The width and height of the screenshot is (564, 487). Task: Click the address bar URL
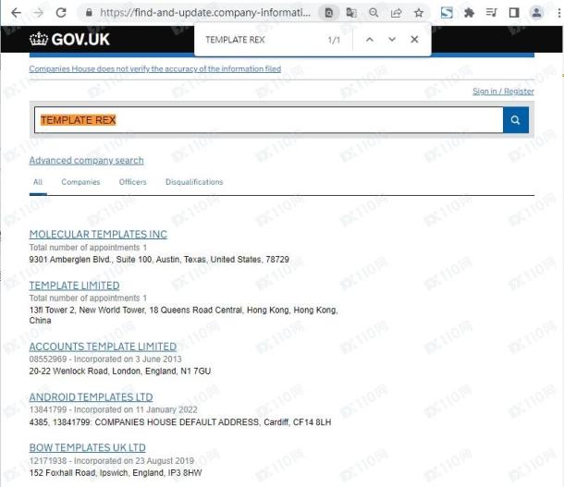[x=205, y=13]
